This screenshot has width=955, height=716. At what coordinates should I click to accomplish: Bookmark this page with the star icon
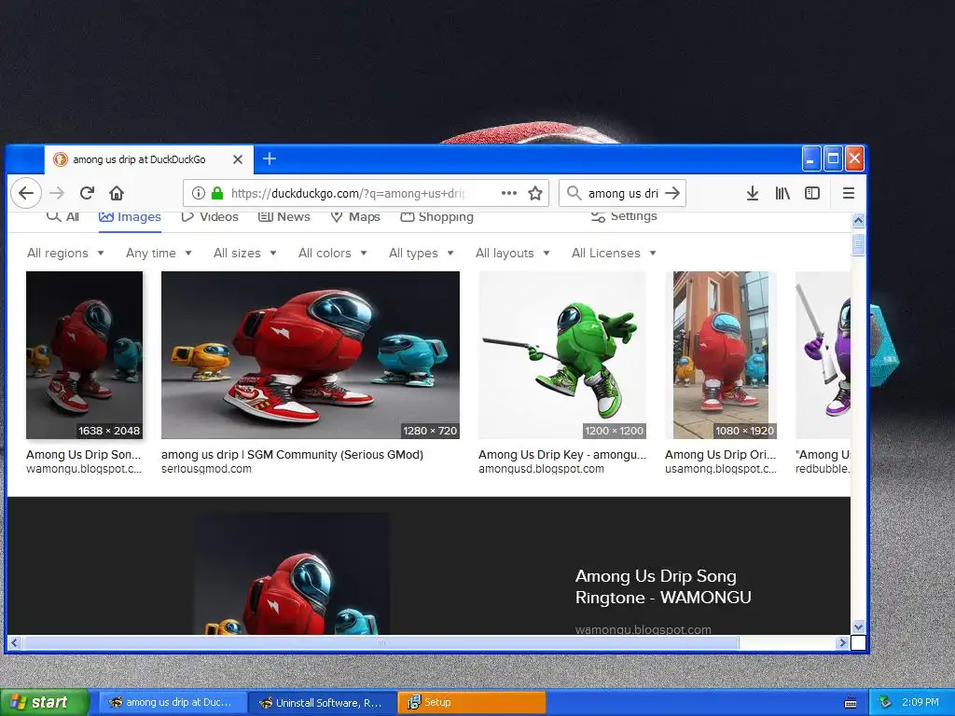pos(535,193)
